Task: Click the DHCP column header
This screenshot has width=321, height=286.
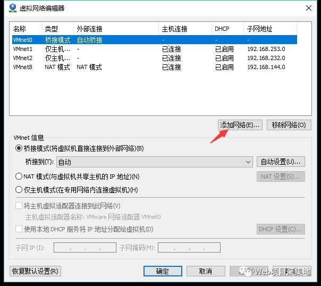Action: point(227,29)
